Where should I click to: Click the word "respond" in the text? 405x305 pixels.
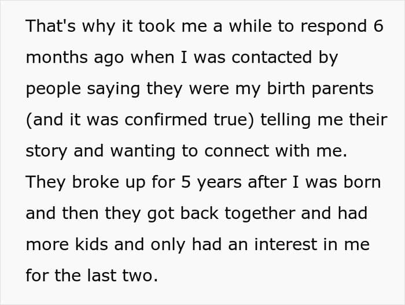334,27
